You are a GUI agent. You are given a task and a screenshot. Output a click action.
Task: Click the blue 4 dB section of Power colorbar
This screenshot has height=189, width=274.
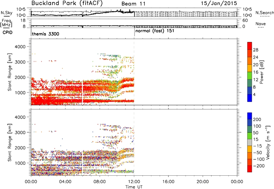pyautogui.click(x=250, y=98)
